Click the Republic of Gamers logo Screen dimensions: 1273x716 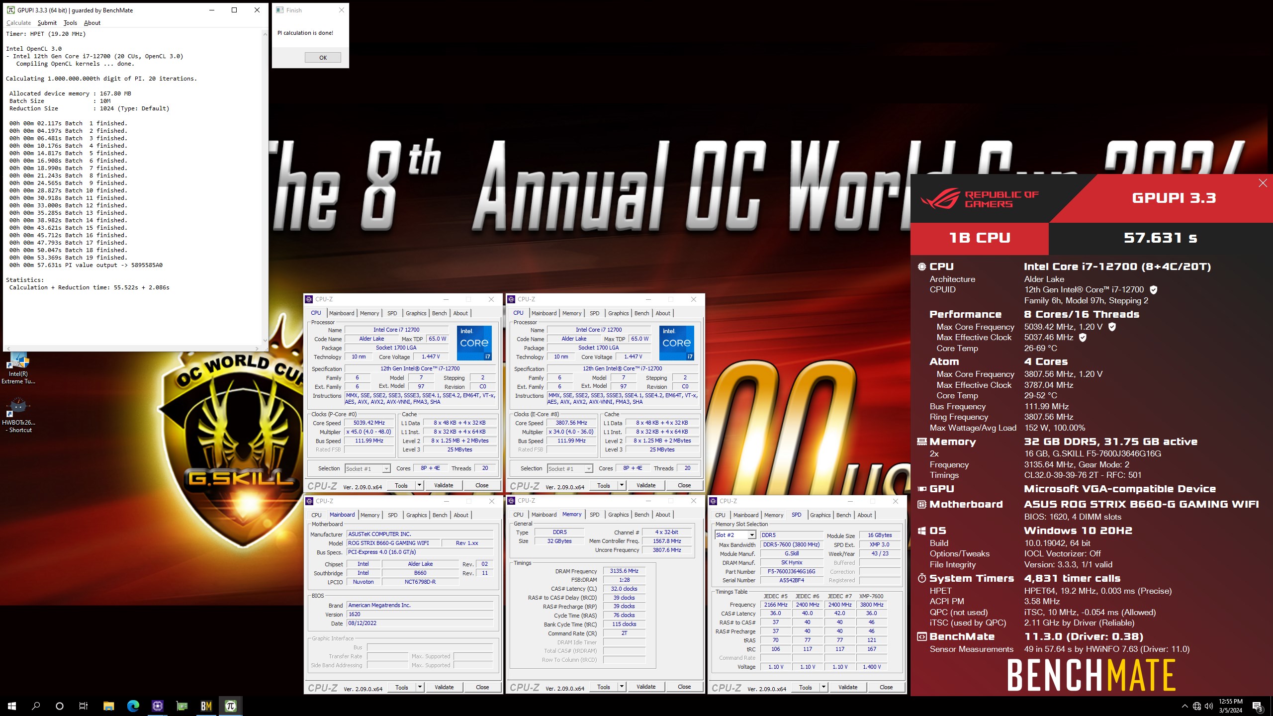pos(979,198)
